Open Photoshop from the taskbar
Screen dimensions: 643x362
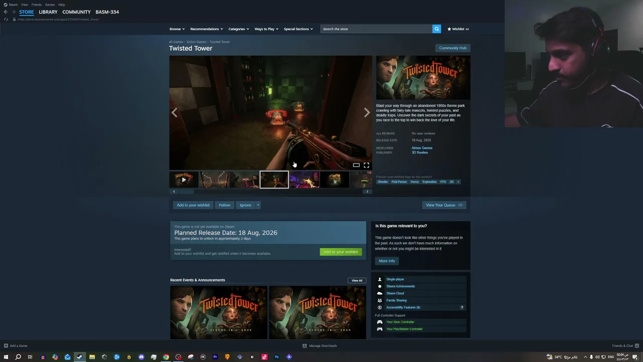[277, 357]
